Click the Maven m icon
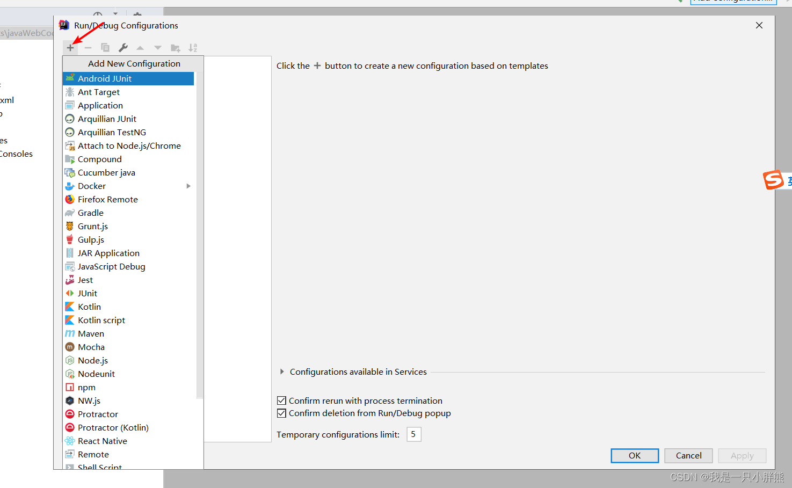 coord(70,333)
